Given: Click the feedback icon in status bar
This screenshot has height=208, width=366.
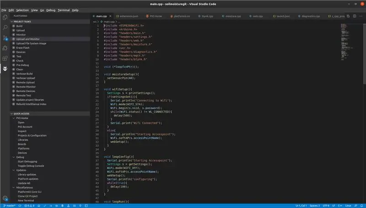Looking at the screenshot, I should (x=356, y=206).
